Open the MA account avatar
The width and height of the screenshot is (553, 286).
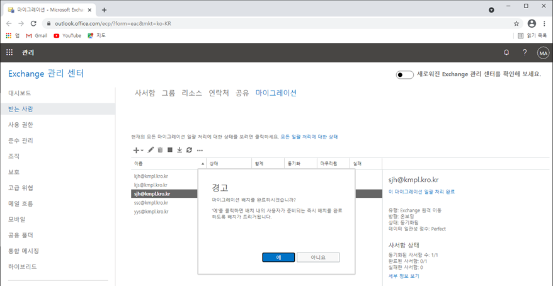[543, 54]
